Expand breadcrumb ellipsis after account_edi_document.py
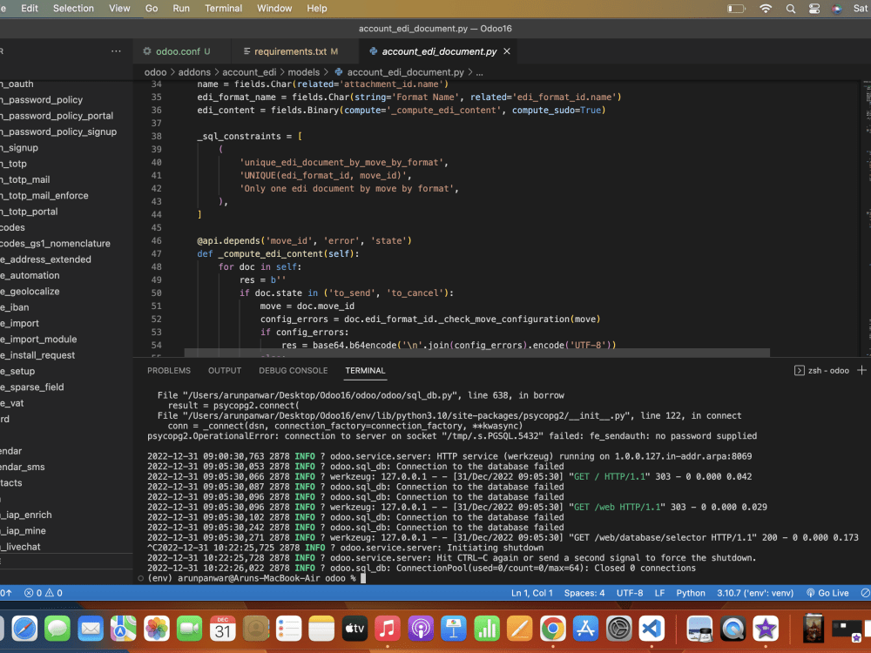Screen dimensions: 871x653 tap(479, 72)
